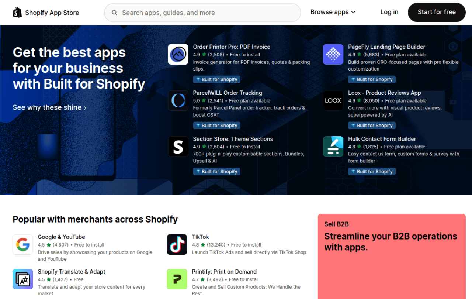Click 'Invoice generator for PDF invoices' description

point(251,65)
